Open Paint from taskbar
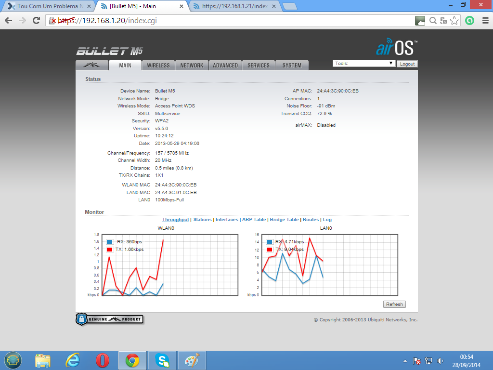 coord(192,360)
